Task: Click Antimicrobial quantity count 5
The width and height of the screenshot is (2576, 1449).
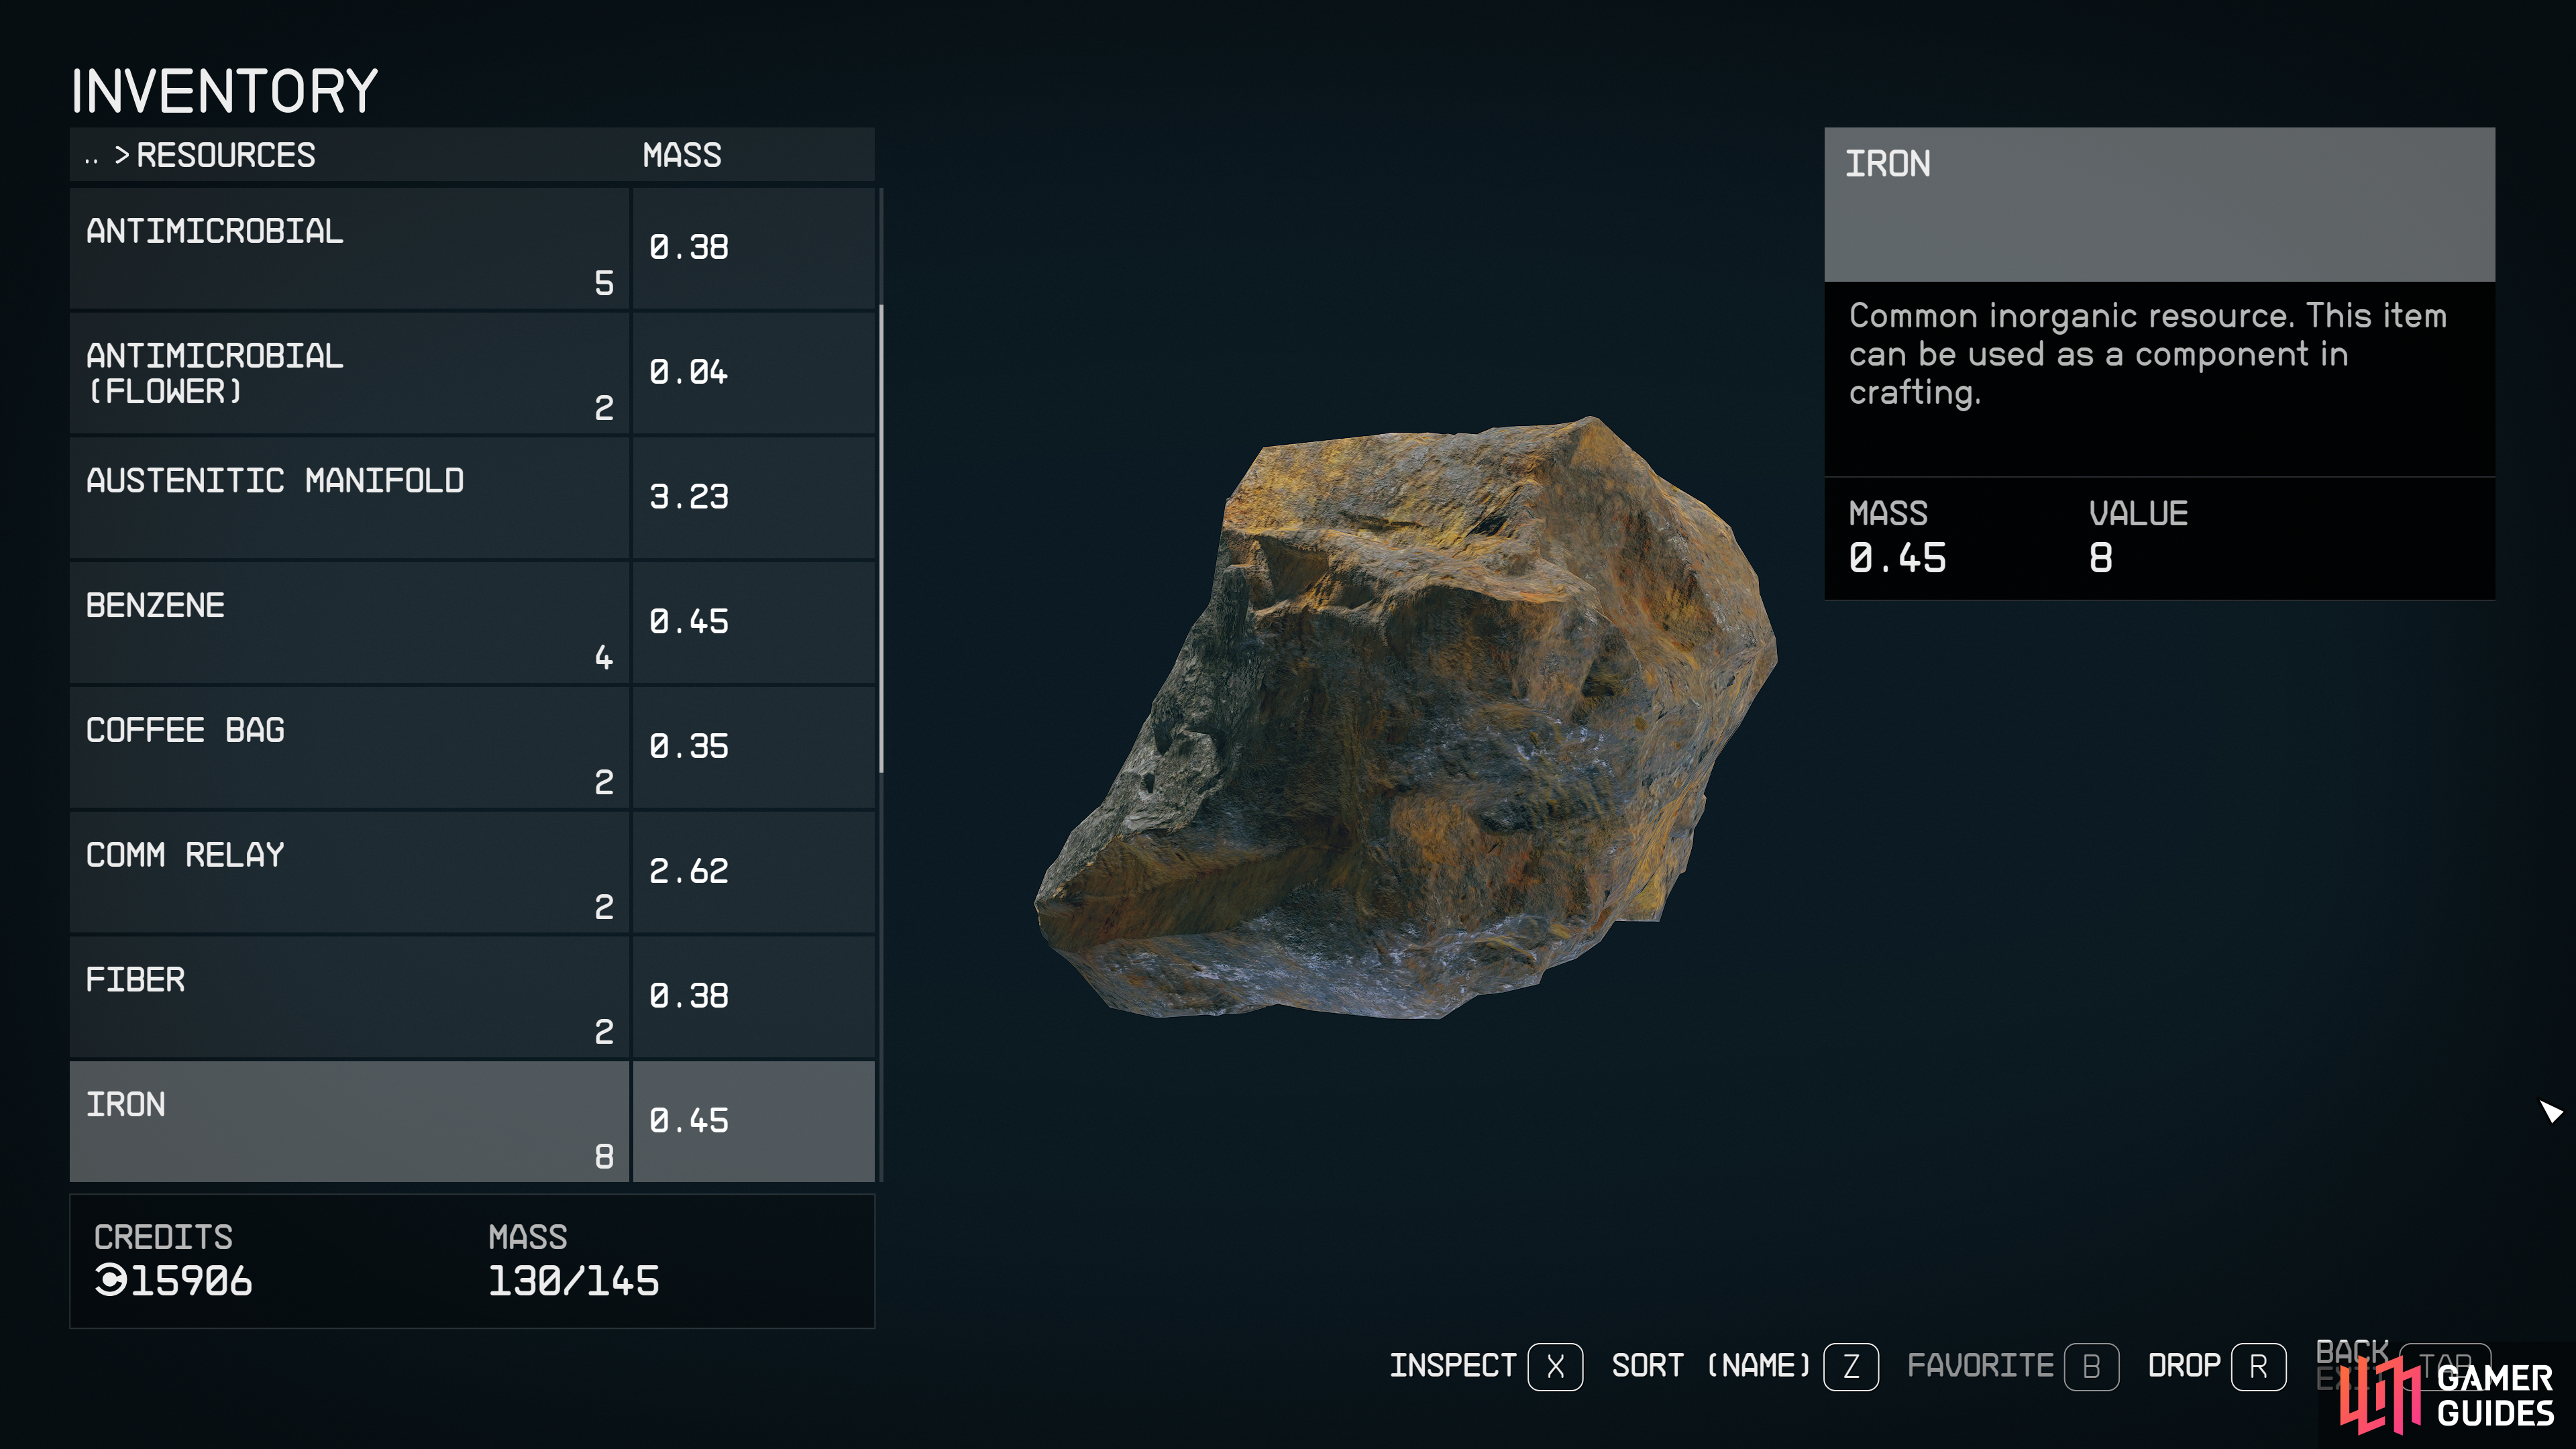Action: (x=604, y=283)
